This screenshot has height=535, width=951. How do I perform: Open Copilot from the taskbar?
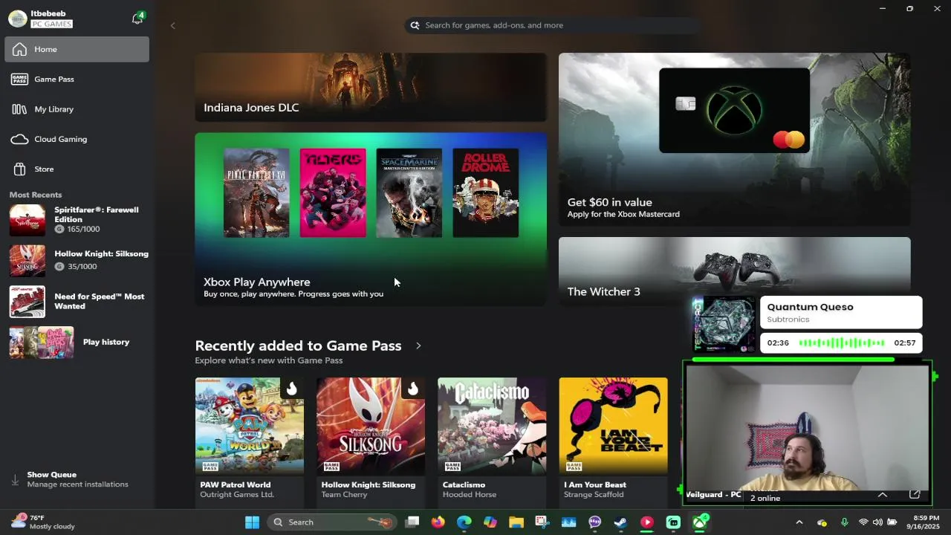click(490, 522)
